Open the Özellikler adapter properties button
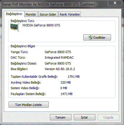This screenshot has height=125, width=124. [97, 37]
